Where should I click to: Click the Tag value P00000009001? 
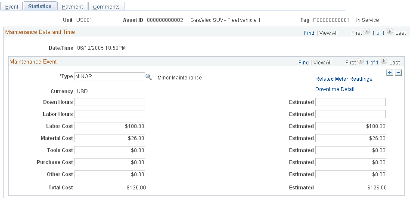[x=331, y=20]
